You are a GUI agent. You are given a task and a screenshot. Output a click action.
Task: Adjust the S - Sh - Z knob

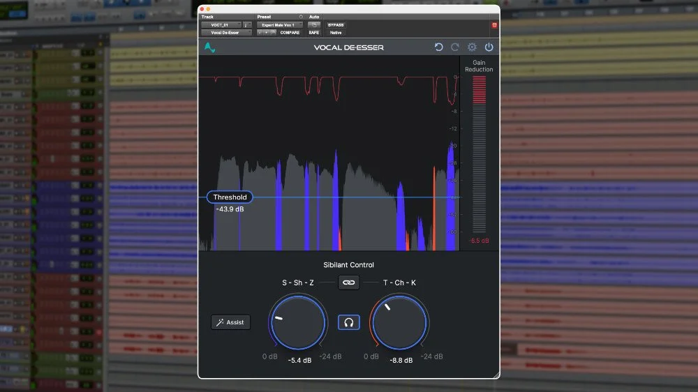[x=298, y=322]
